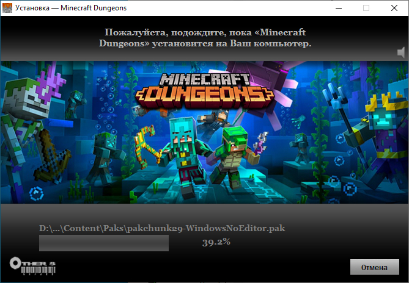Minimize the installer window
The image size is (409, 283).
(338, 8)
